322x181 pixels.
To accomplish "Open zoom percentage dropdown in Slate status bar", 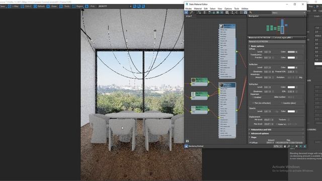I will [x=278, y=146].
